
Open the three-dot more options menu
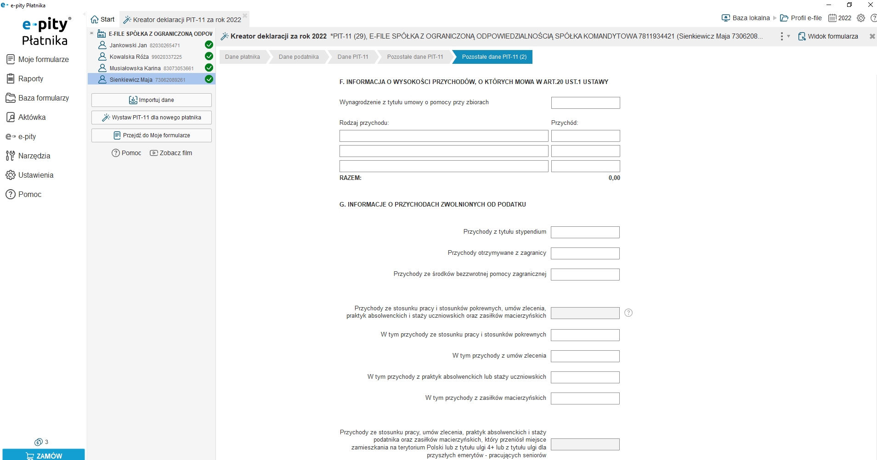[x=782, y=36]
